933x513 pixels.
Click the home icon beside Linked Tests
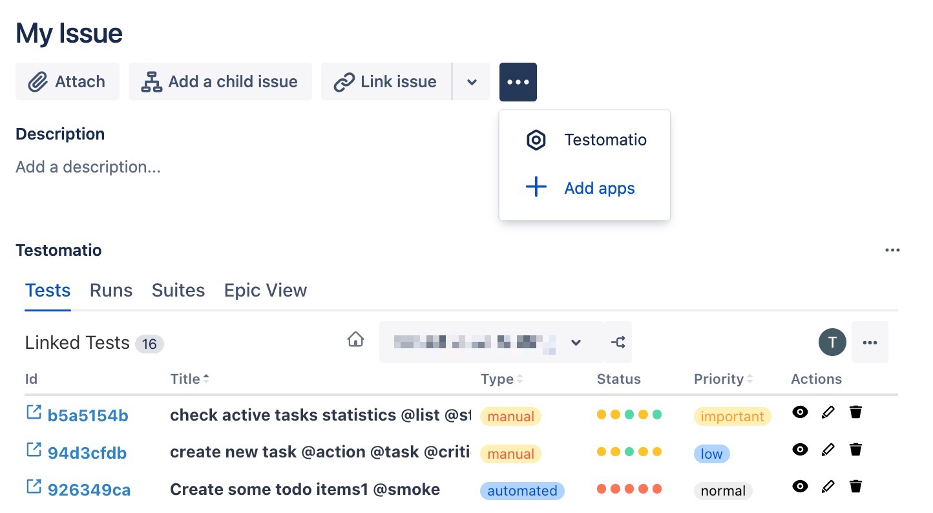pos(355,340)
